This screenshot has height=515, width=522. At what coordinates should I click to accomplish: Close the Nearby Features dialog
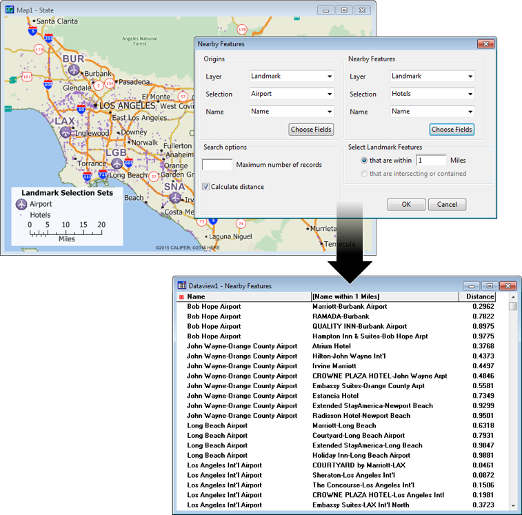(x=485, y=44)
